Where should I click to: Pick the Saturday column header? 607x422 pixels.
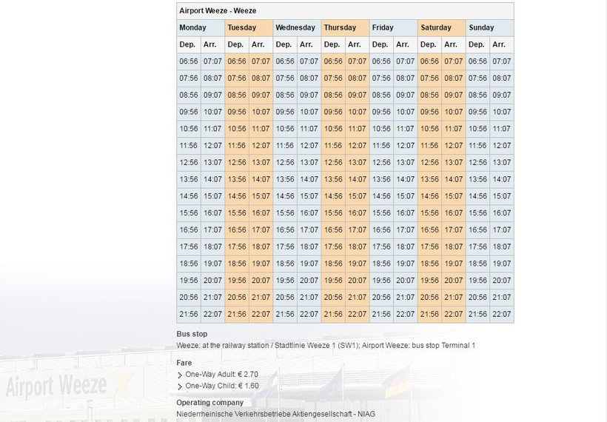[x=436, y=27]
